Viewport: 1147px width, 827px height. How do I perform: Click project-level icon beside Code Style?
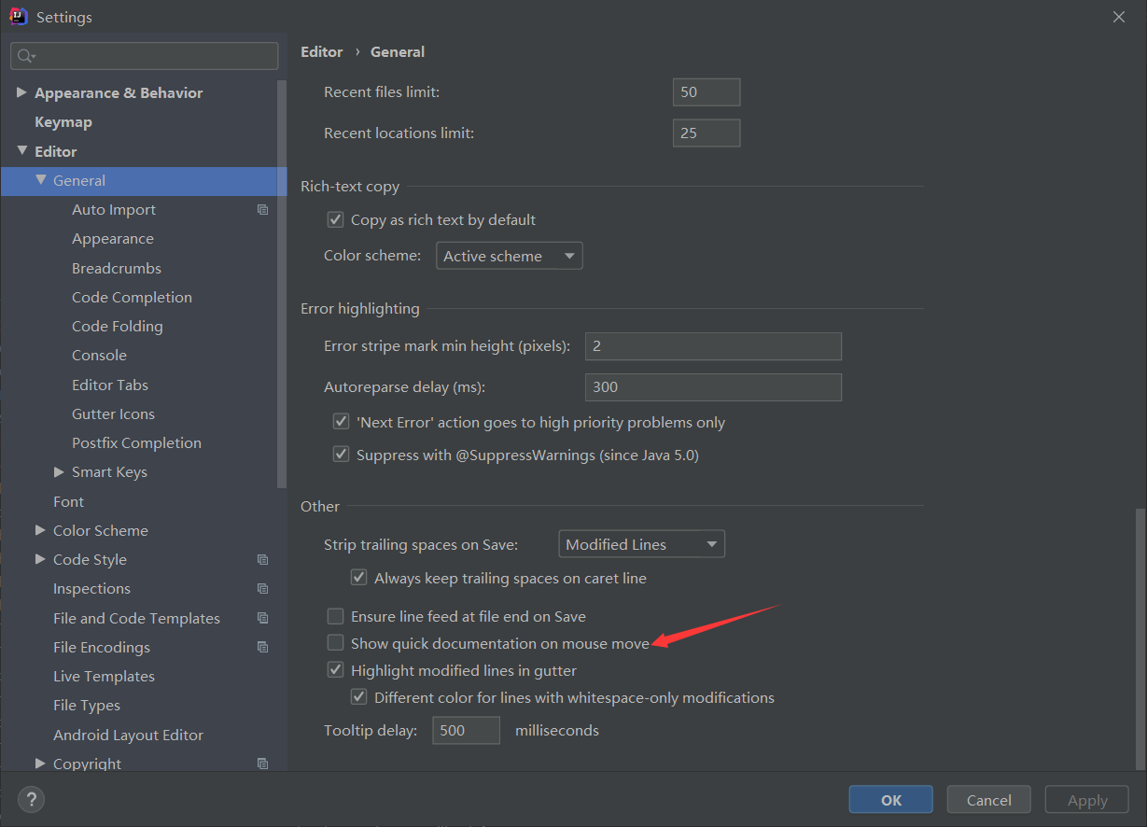click(x=262, y=560)
